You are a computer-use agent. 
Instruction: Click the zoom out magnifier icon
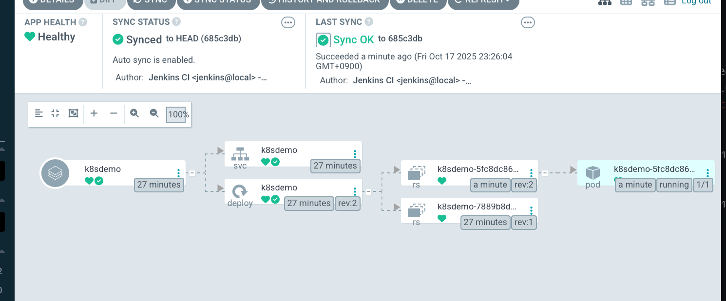click(154, 113)
